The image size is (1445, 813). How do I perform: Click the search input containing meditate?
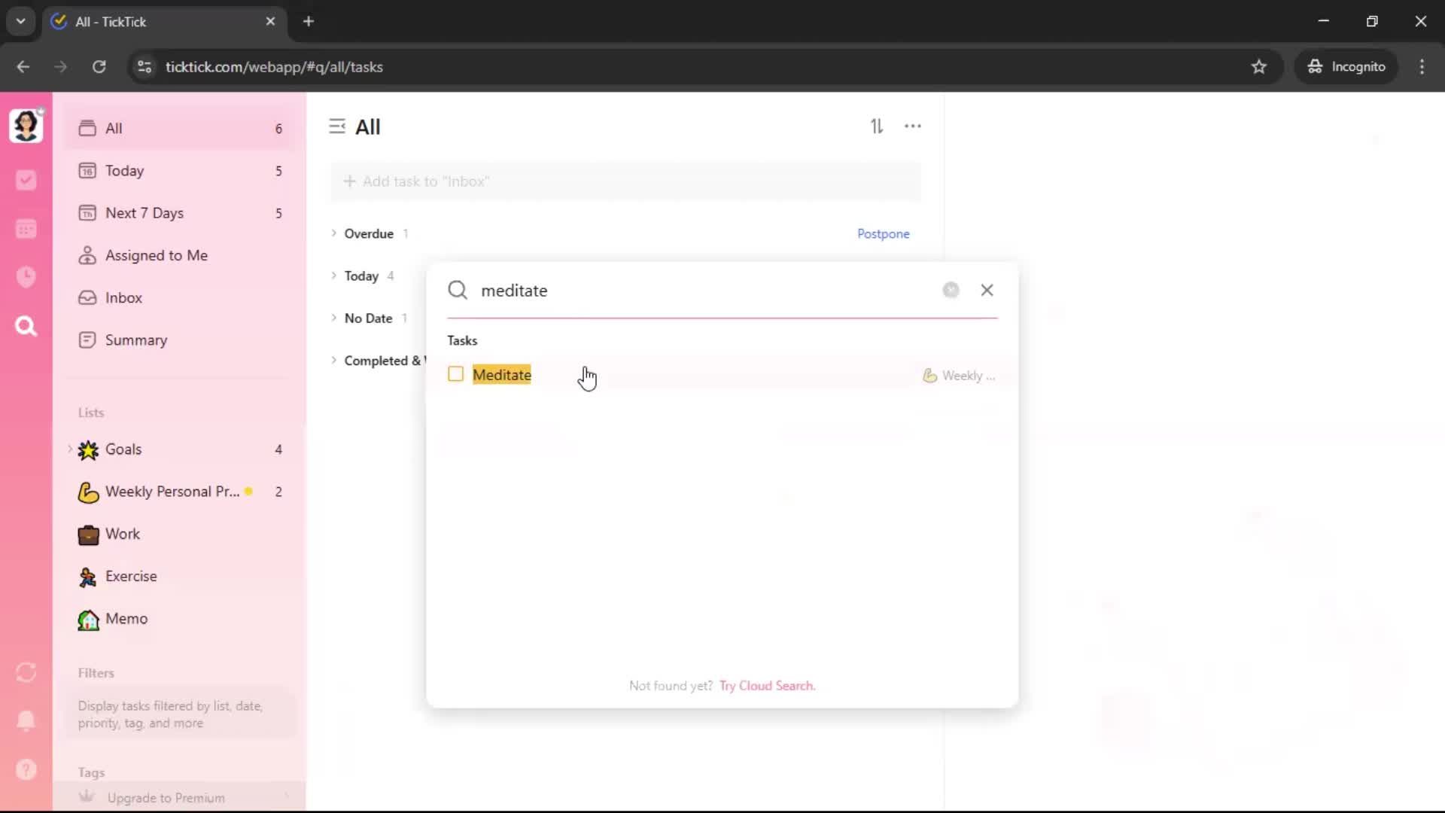700,291
